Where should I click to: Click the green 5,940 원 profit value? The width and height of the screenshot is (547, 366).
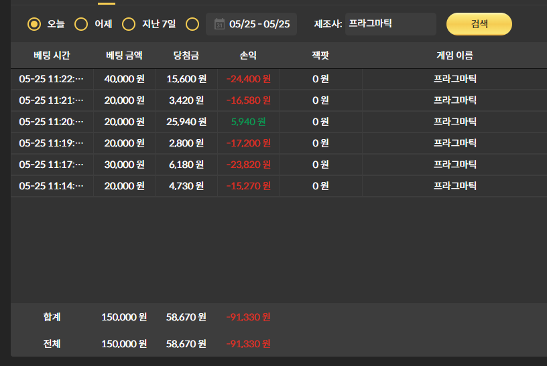point(249,122)
